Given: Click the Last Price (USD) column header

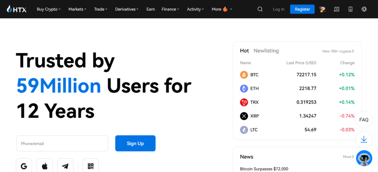Looking at the screenshot, I should point(301,63).
